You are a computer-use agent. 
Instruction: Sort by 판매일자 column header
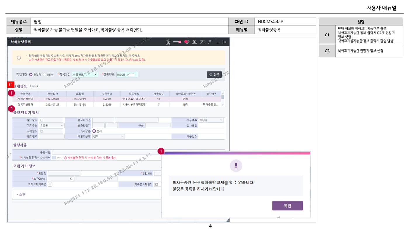53,94
